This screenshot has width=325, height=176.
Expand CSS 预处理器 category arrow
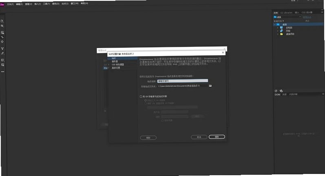pos(109,65)
